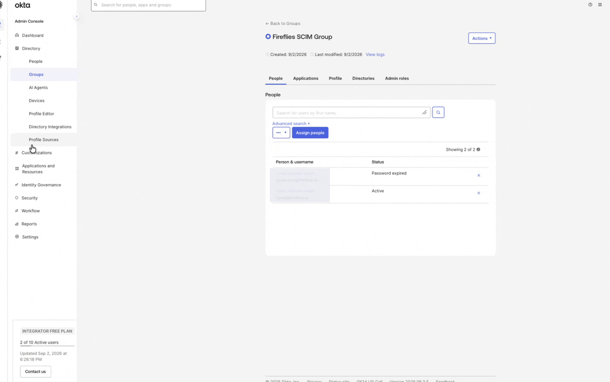Open the Profile tab
This screenshot has height=382, width=610.
point(335,78)
